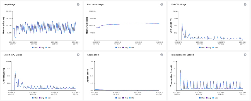Image resolution: width=251 pixels, height=101 pixels.
Task: Toggle Min series in Transactions Per Second legend
Action: point(215,98)
